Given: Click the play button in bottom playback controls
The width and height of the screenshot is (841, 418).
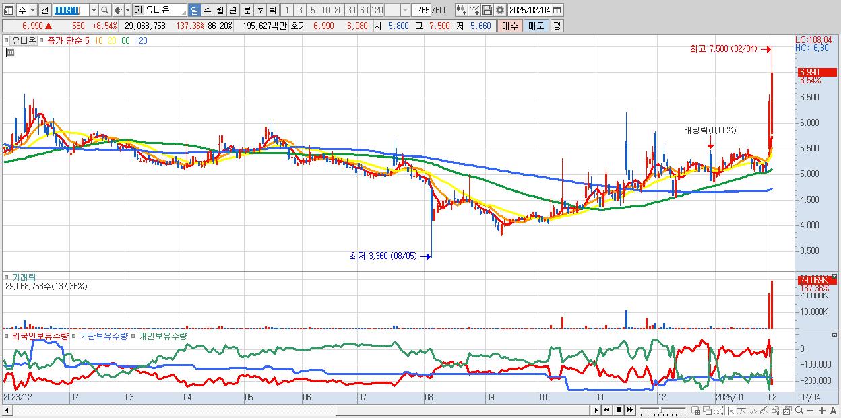Looking at the screenshot, I should [x=596, y=410].
